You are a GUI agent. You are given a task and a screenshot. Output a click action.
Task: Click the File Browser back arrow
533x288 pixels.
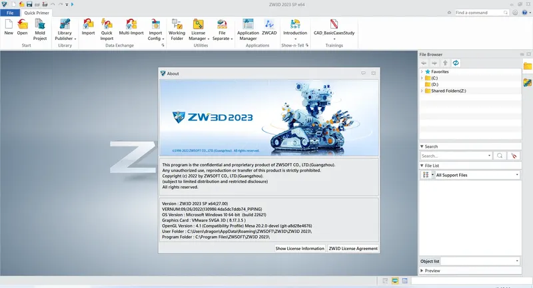[x=424, y=63]
